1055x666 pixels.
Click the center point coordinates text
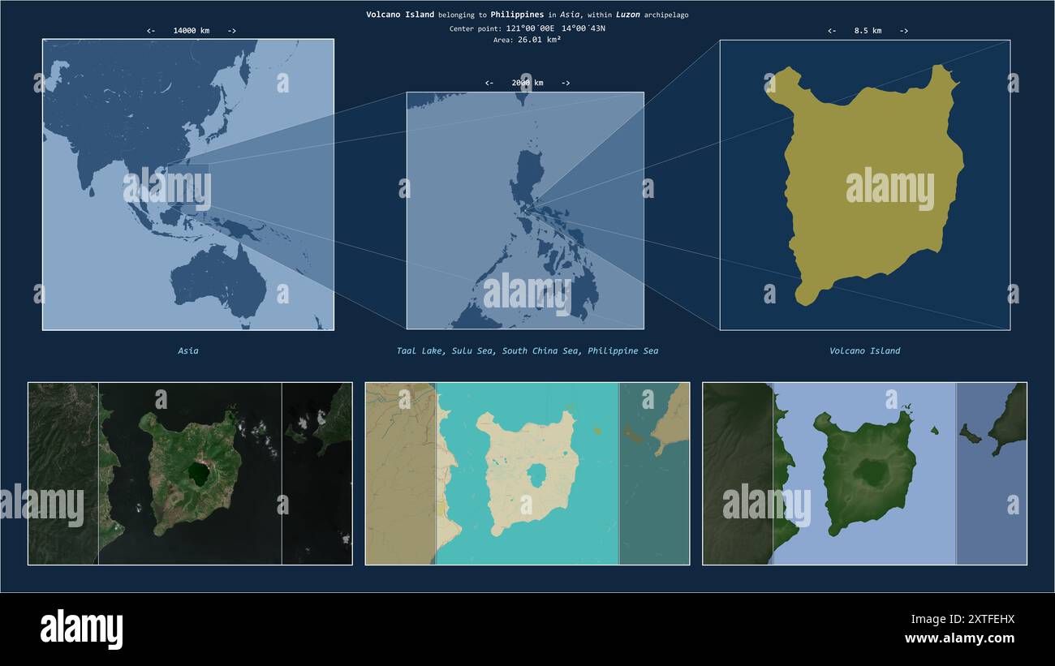[x=527, y=28]
